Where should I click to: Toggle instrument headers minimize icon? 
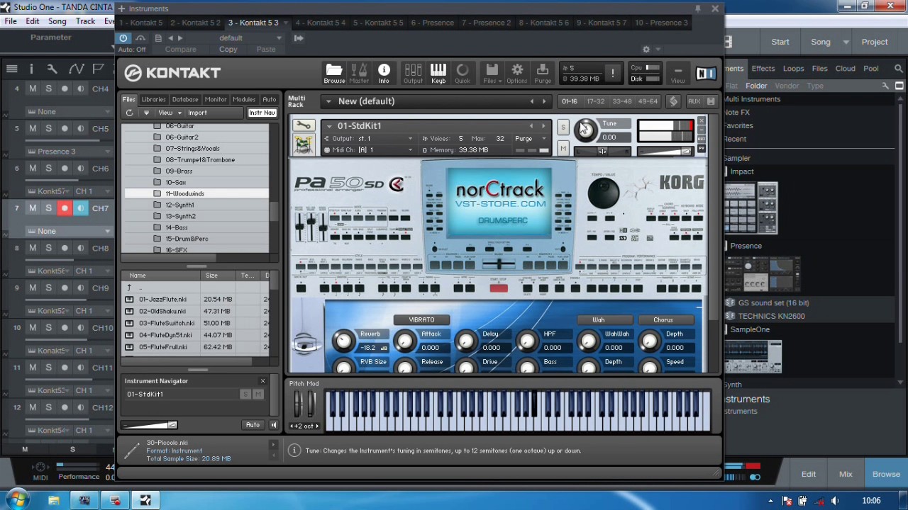coord(712,101)
